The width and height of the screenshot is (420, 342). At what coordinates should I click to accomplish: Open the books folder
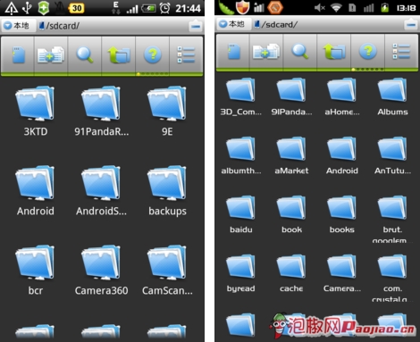point(342,214)
